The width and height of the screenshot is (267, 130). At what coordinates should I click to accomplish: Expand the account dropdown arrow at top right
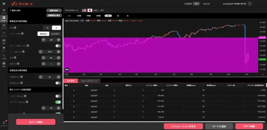pos(250,4)
